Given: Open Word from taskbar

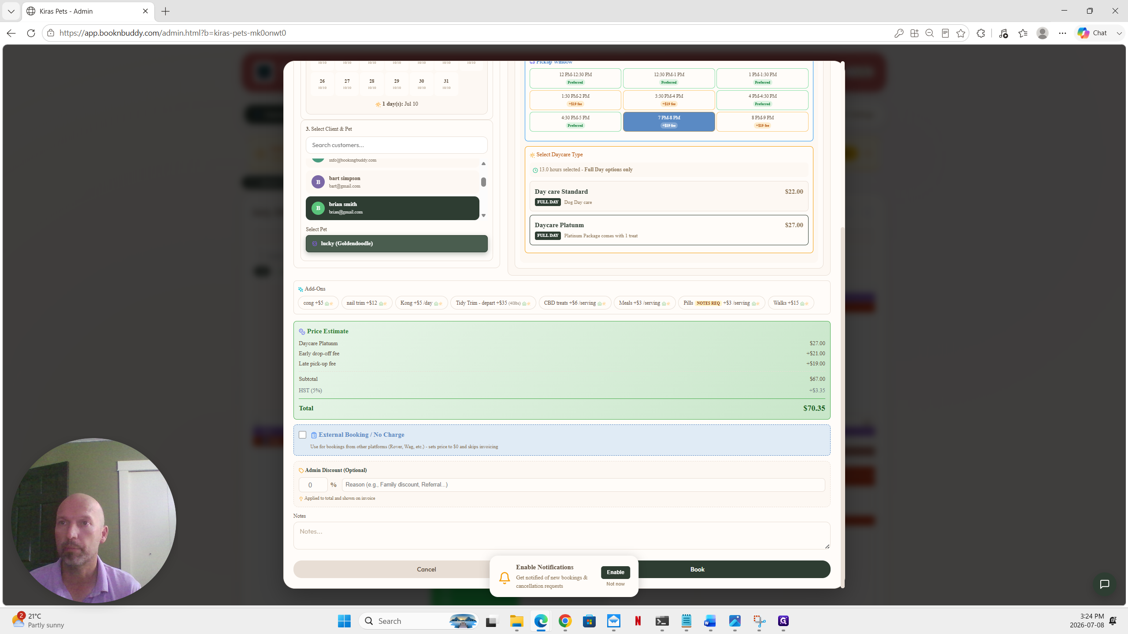Looking at the screenshot, I should coord(710,621).
